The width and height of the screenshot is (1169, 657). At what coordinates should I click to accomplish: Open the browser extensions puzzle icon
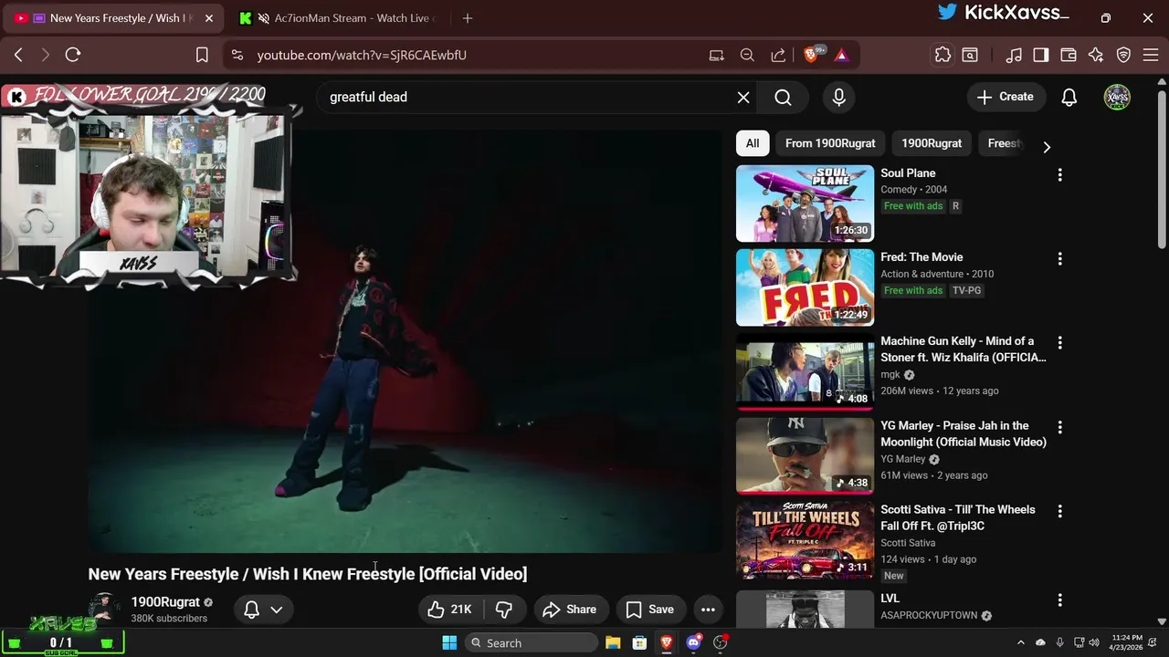[x=943, y=55]
